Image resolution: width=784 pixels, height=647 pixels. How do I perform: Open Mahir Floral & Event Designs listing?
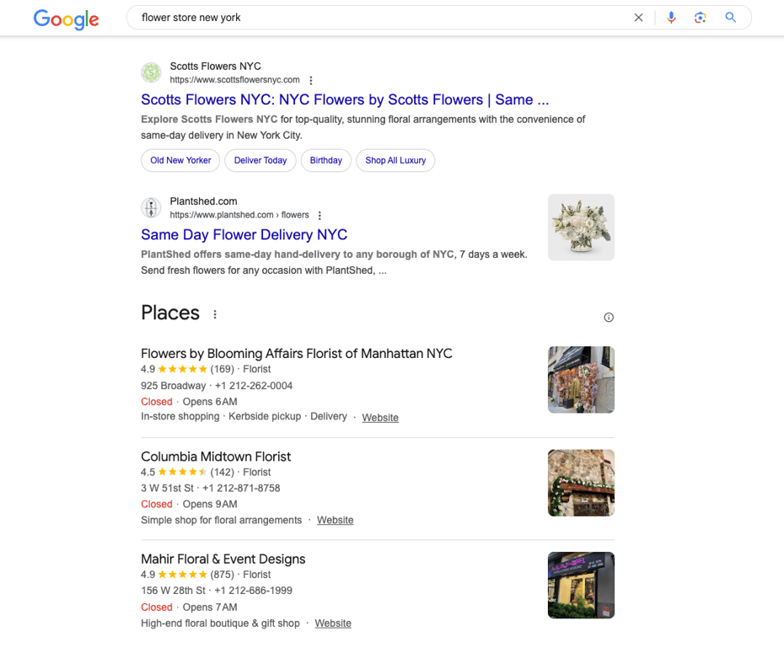coord(223,559)
